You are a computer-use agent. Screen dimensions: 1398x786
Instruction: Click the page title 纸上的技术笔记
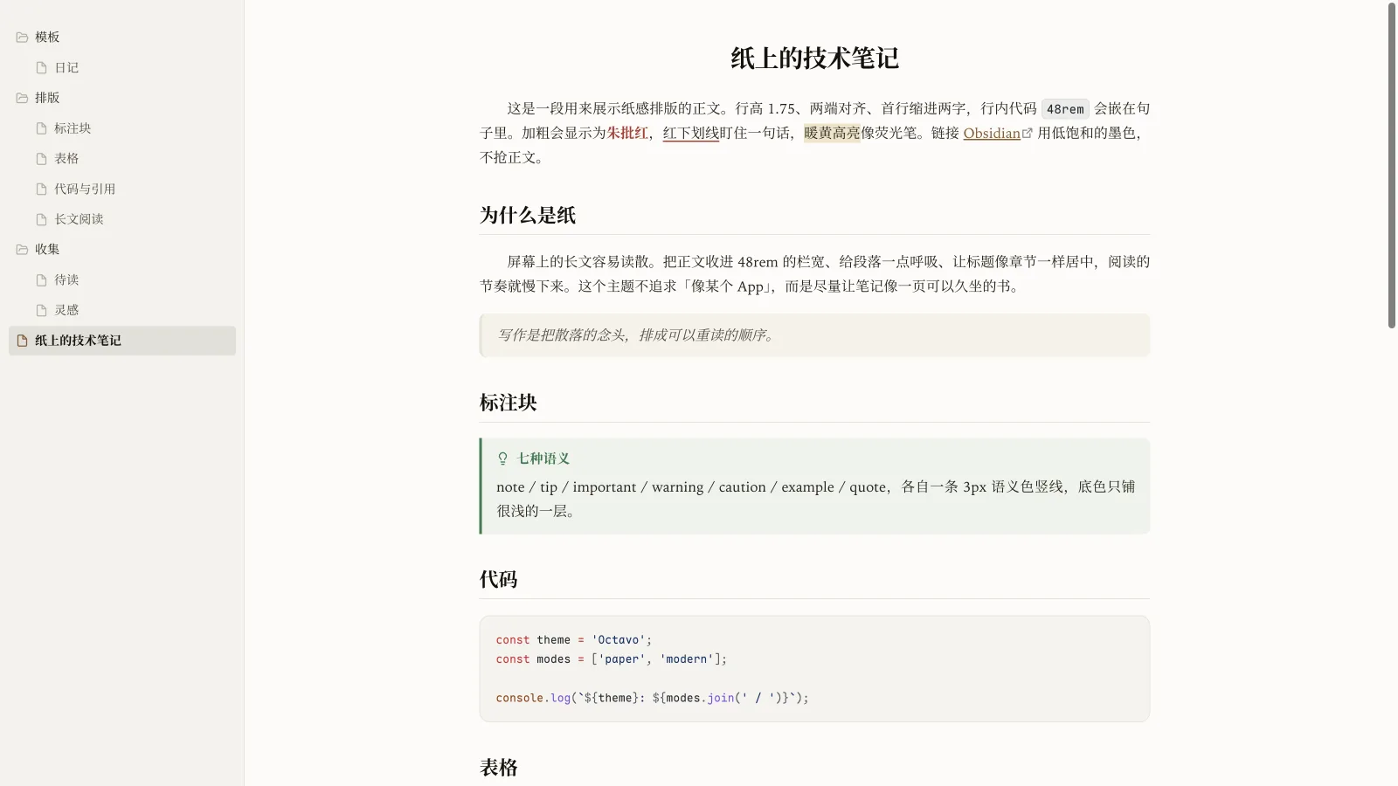click(x=814, y=59)
